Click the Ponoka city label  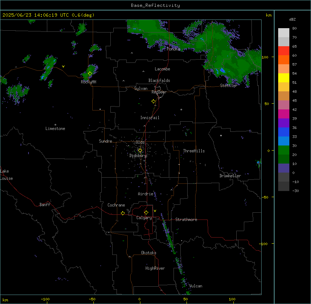(173, 49)
